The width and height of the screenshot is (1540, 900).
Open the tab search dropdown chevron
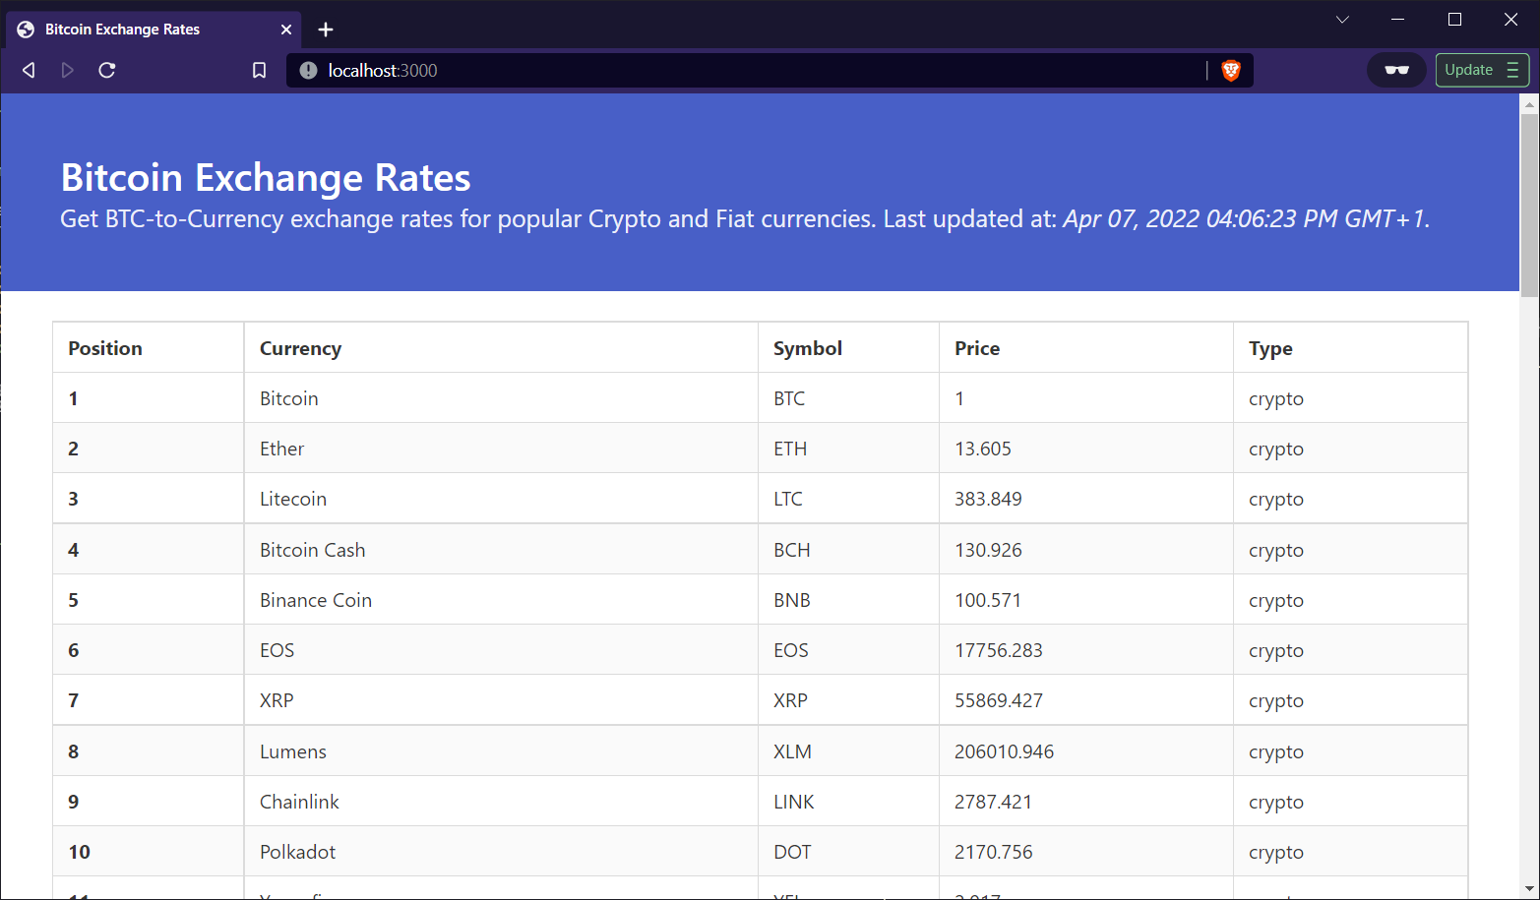(x=1342, y=19)
